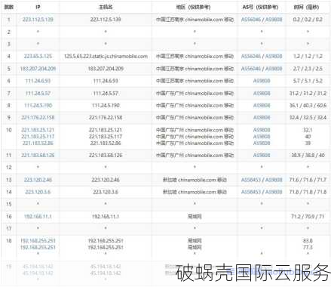The width and height of the screenshot is (331, 287).
Task: Click the time value 36.1 / 40.3 / 60.6
Action: (x=308, y=106)
